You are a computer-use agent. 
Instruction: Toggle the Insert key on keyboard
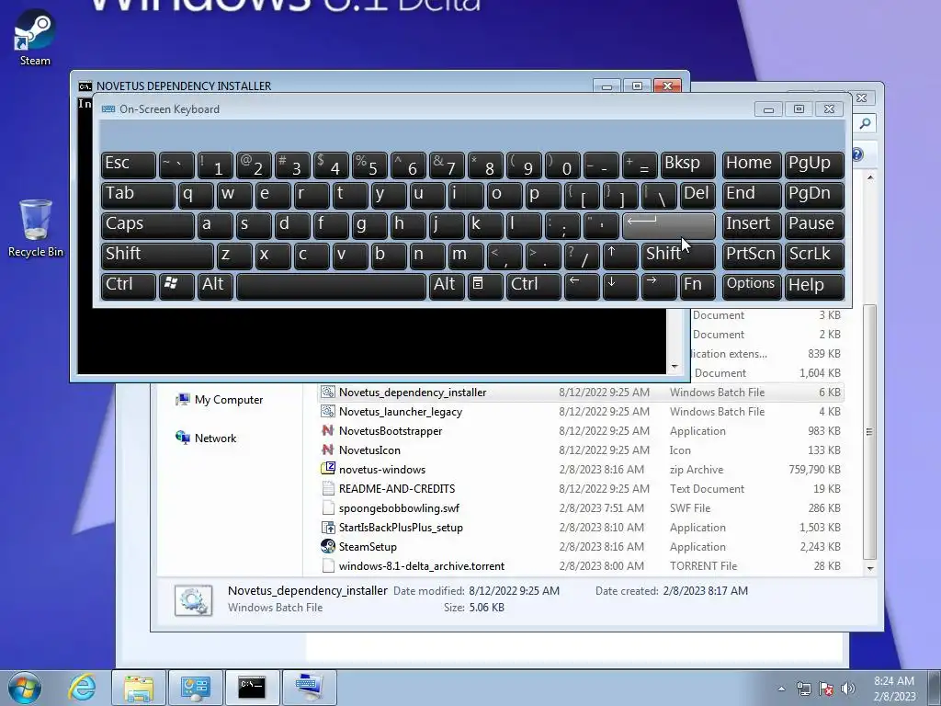752,226
